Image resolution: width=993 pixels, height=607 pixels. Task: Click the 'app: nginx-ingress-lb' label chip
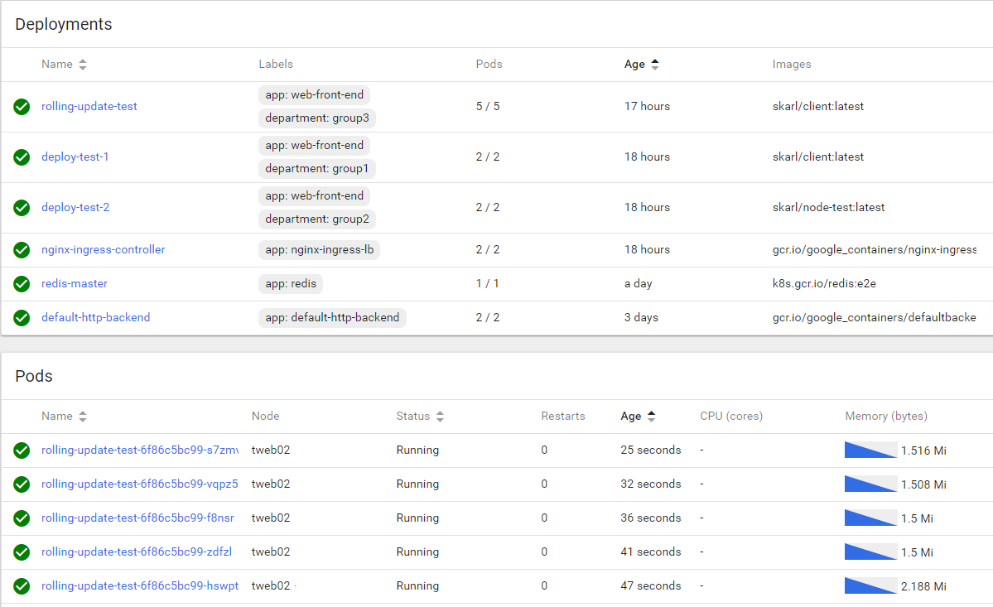[x=319, y=250]
